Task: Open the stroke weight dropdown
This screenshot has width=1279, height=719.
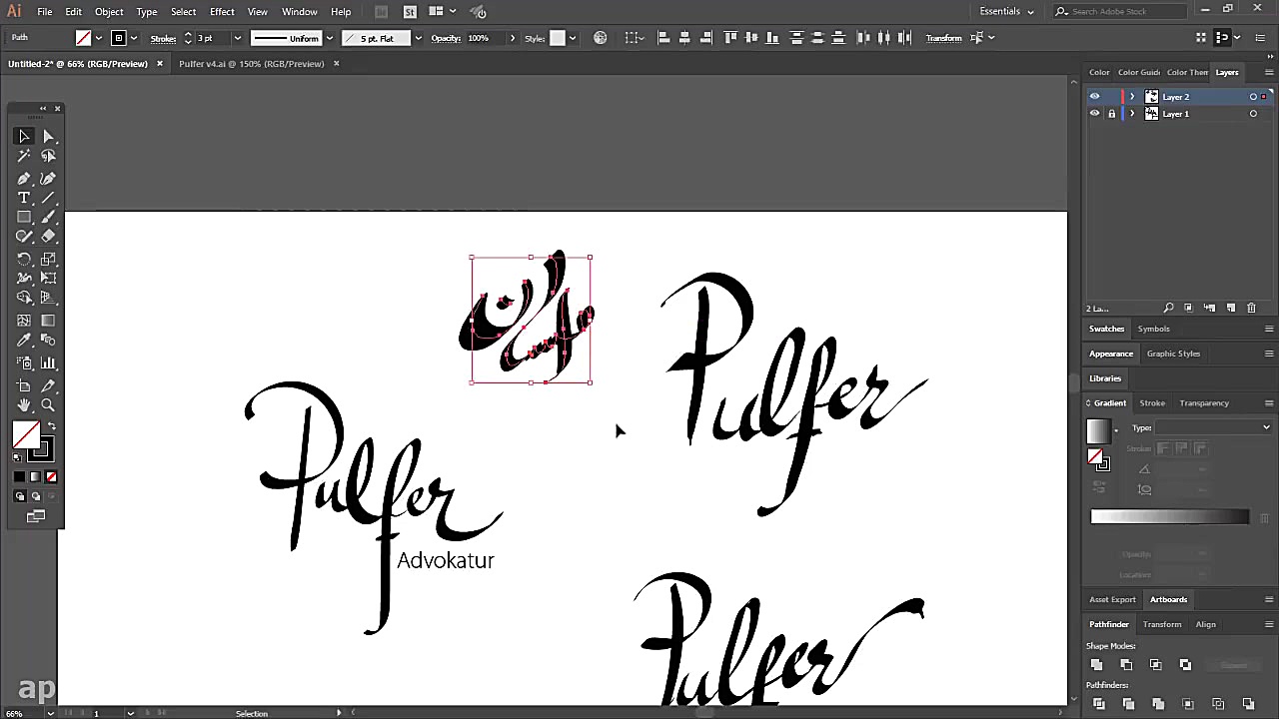Action: 237,38
